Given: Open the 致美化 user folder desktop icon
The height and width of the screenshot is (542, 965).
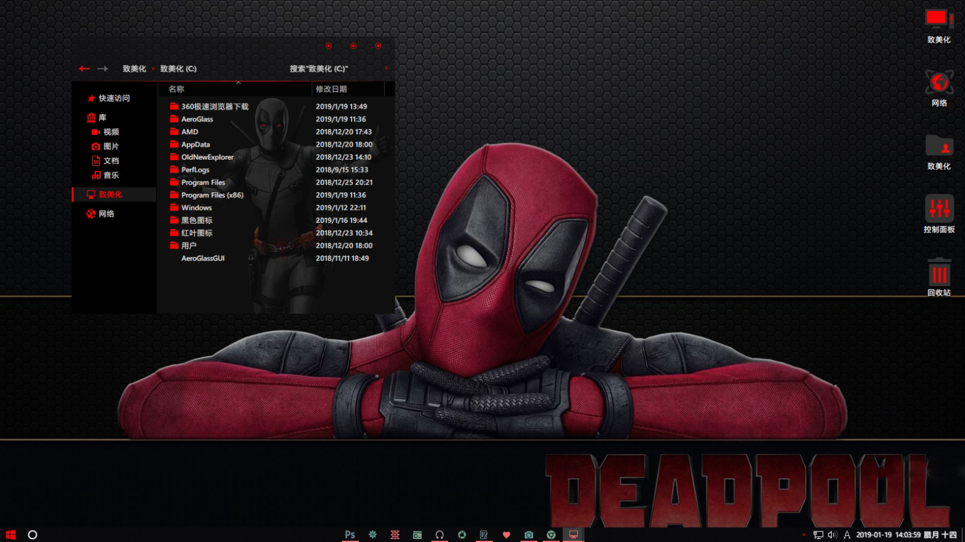Looking at the screenshot, I should point(939,153).
